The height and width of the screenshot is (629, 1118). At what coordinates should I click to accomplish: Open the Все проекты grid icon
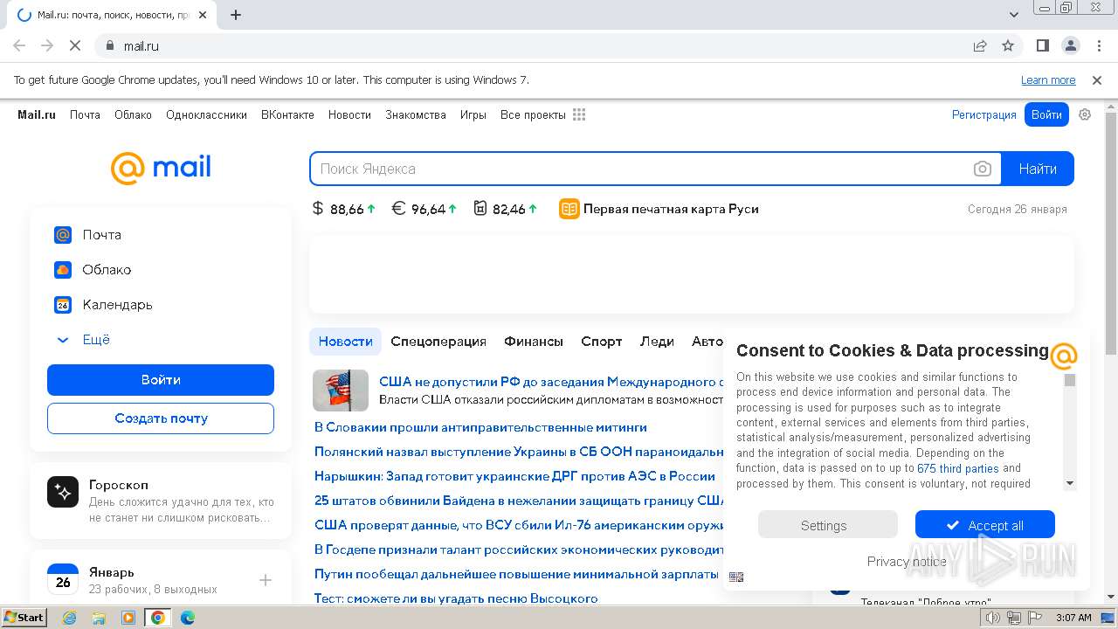click(x=579, y=114)
